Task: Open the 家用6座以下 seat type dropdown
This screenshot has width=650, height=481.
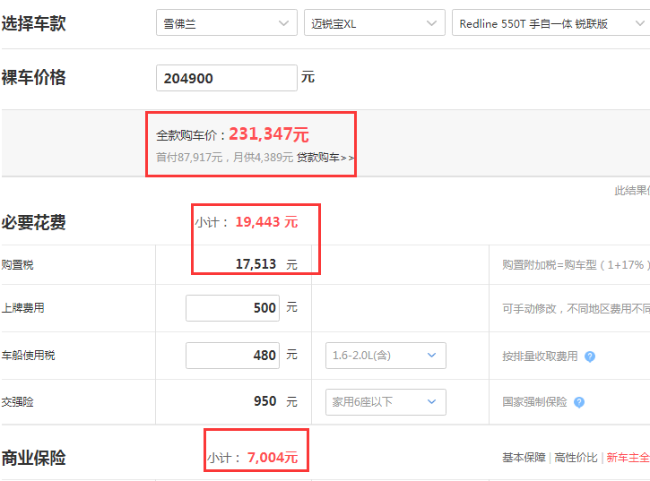Action: tap(386, 402)
